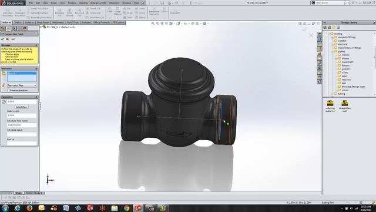Select the Revolved Cut tool
Image resolution: width=376 pixels, height=212 pixels.
(79, 13)
